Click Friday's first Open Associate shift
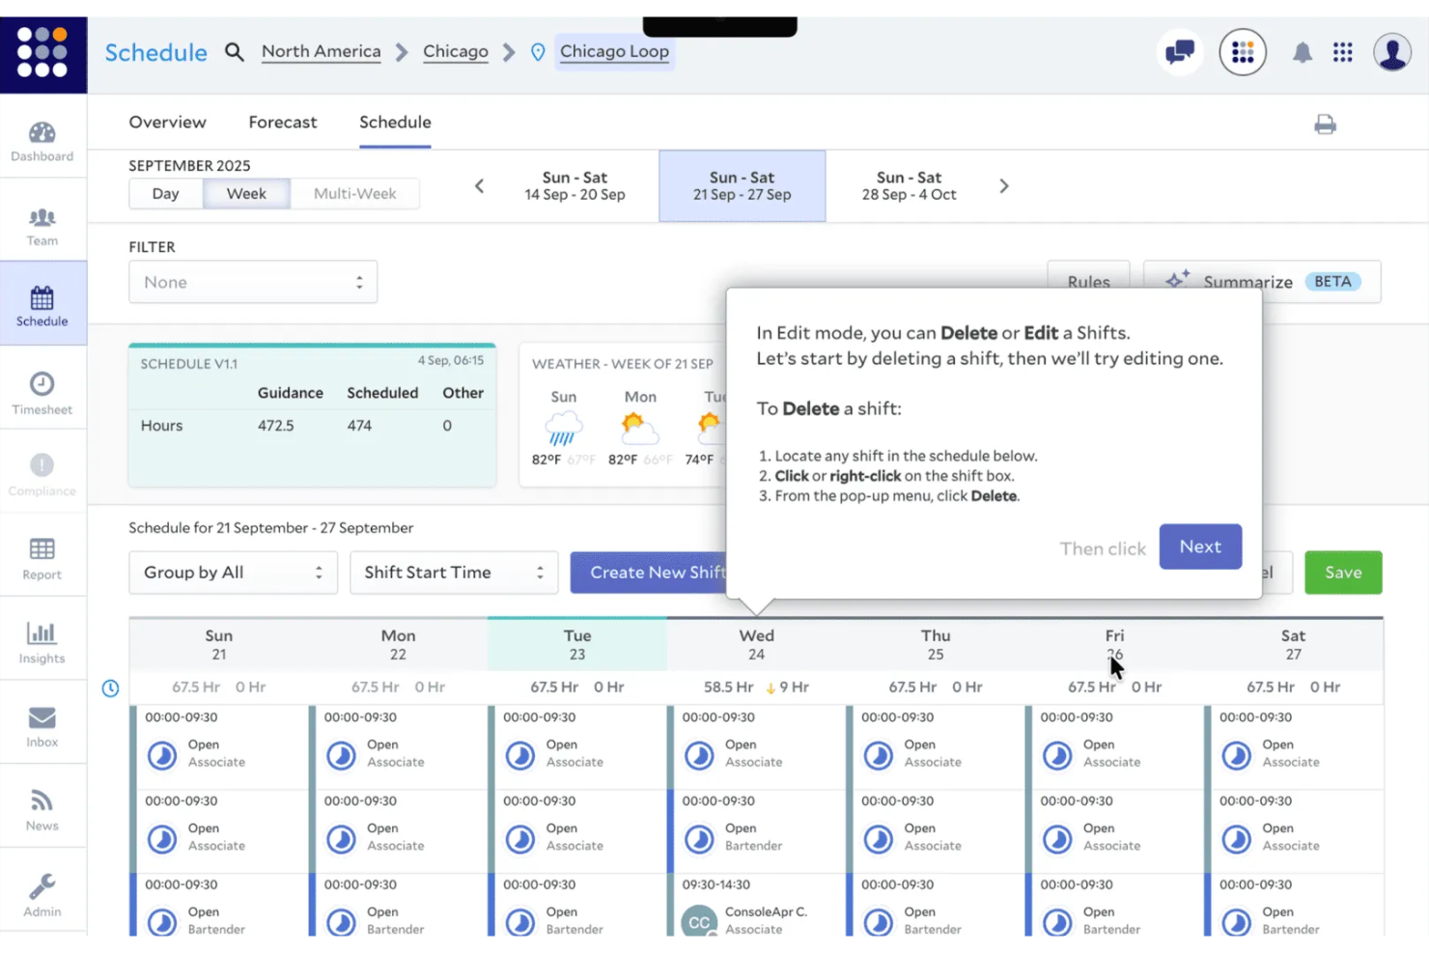 click(1114, 747)
